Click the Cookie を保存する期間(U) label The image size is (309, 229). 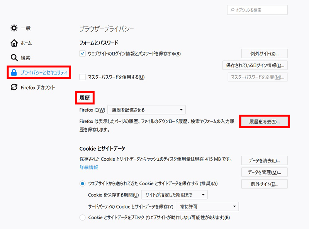[113, 195]
